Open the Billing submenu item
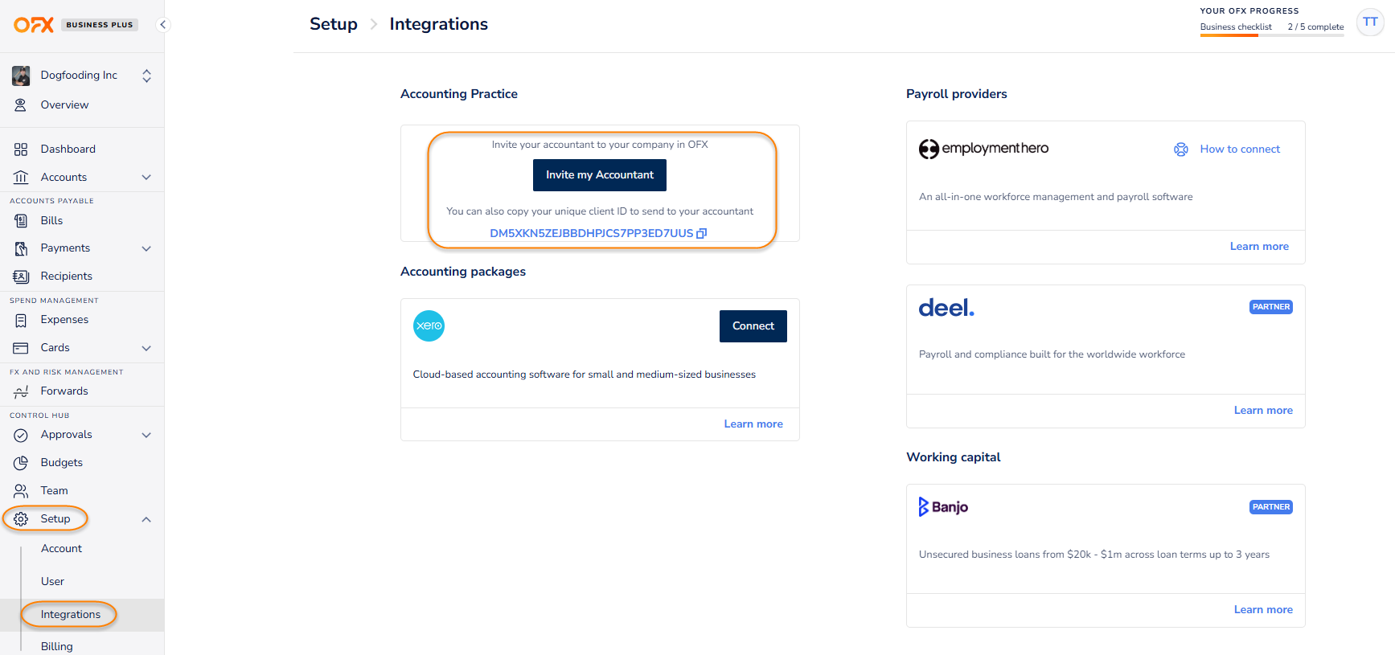 pos(57,646)
